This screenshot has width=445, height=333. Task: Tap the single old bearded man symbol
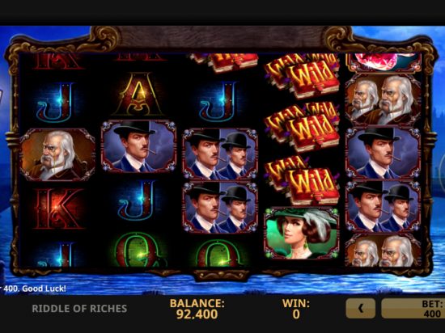click(57, 154)
